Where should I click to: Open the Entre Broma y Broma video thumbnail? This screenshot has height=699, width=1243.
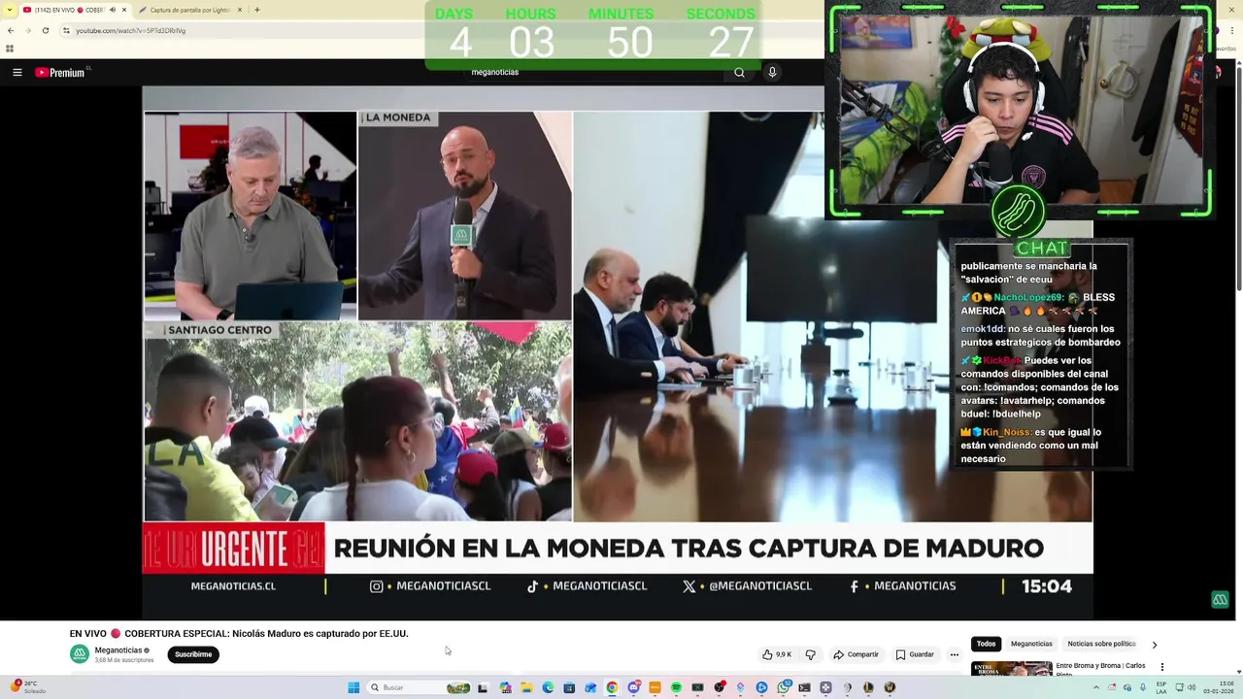pos(1012,668)
